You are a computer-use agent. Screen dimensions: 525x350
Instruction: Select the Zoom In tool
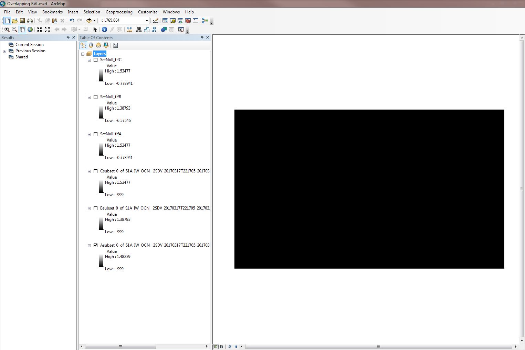click(x=7, y=30)
